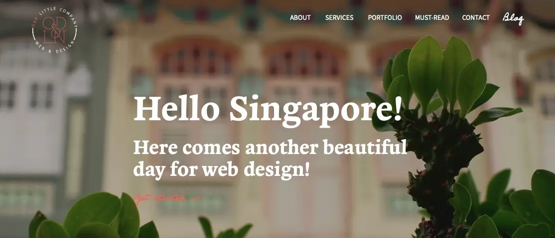Click the 'web design!' words in subheading

256,169
